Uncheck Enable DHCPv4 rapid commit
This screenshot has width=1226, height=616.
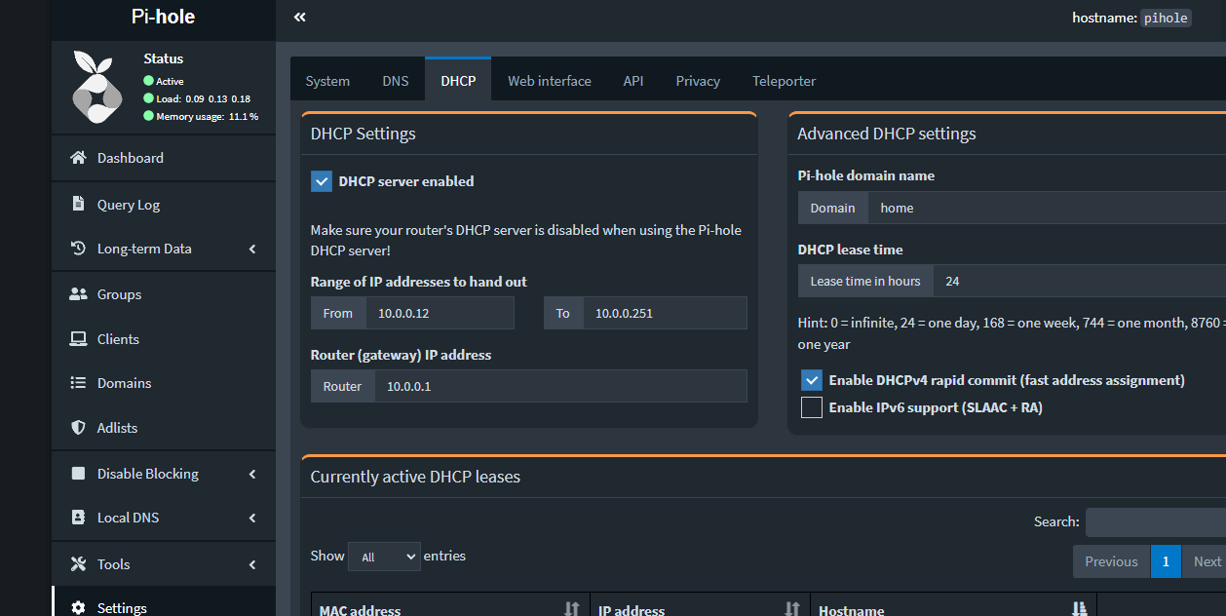[812, 380]
